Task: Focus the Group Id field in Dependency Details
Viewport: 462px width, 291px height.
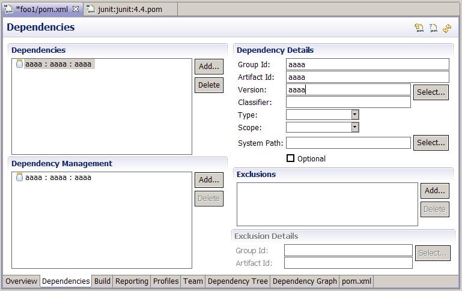Action: coord(367,65)
